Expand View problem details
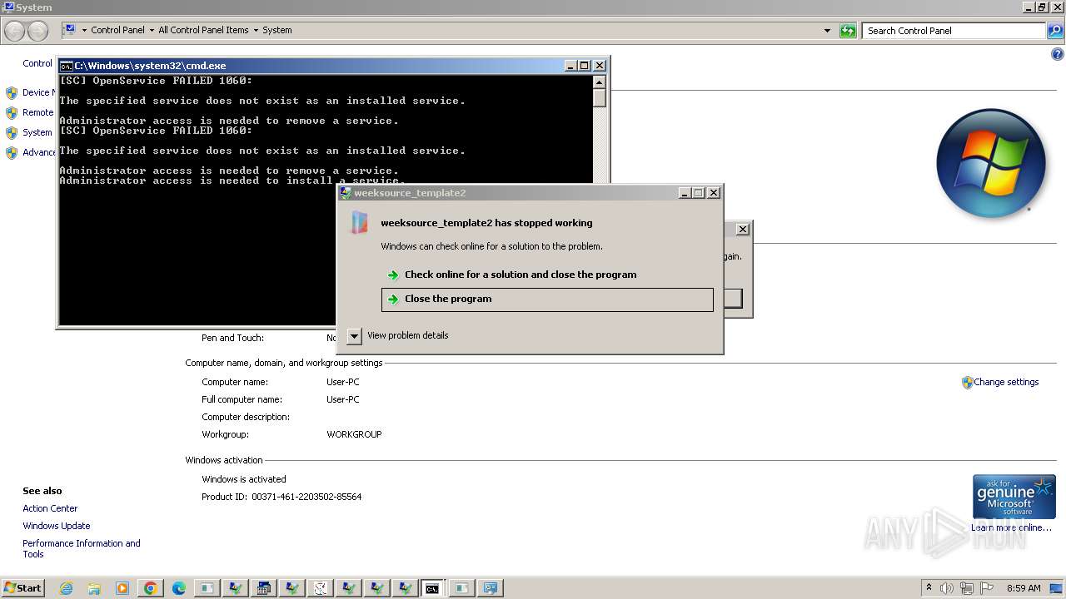 pos(399,336)
